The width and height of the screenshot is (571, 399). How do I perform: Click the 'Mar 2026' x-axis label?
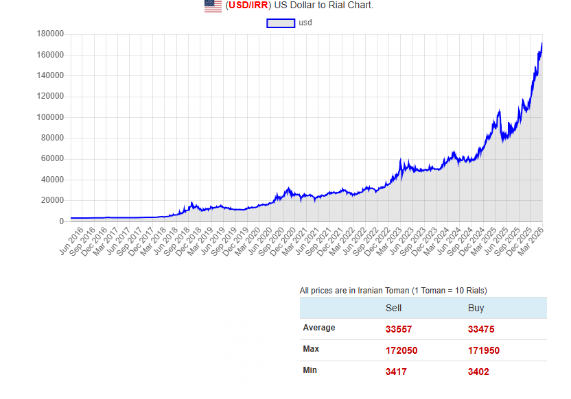point(531,241)
